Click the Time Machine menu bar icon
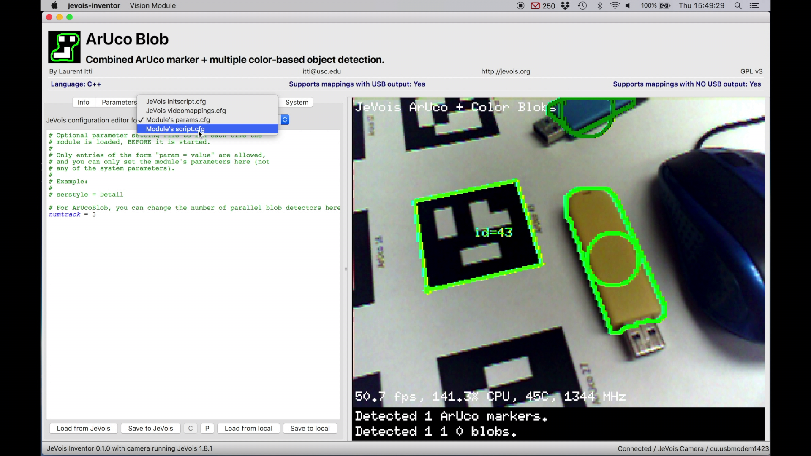 [582, 5]
